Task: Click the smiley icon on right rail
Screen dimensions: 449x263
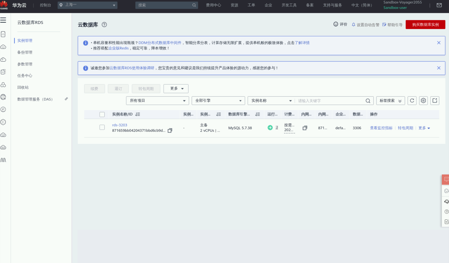Action: tap(446, 191)
